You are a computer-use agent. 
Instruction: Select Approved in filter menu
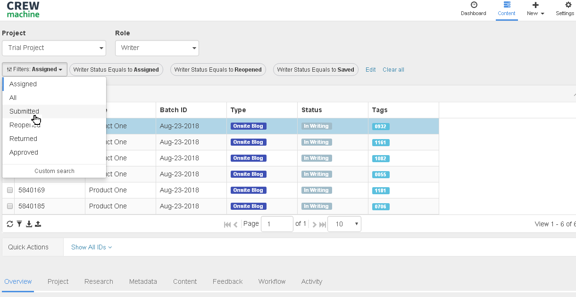(x=54, y=152)
